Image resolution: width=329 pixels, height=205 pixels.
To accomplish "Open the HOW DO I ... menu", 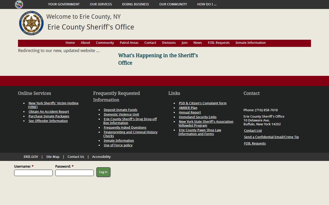I will pyautogui.click(x=207, y=4).
